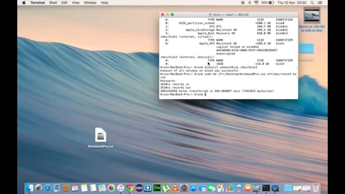The image size is (345, 194).
Task: Open Finder from the Dock
Action: point(29,188)
